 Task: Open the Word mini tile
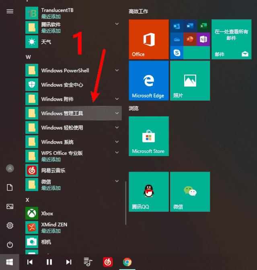coord(190,26)
